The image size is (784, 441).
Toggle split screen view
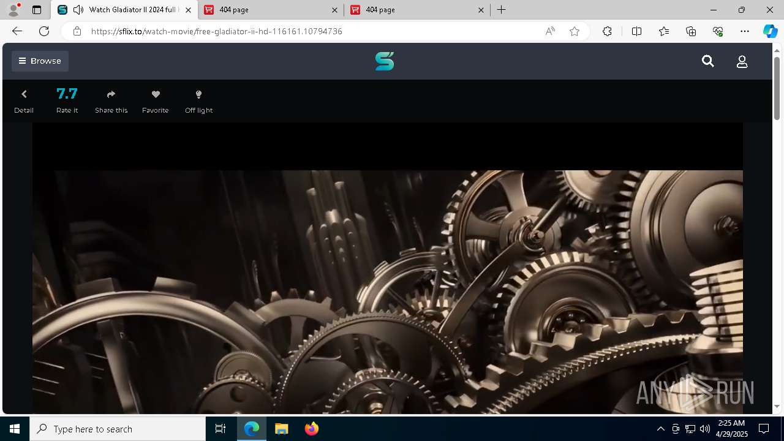(636, 31)
